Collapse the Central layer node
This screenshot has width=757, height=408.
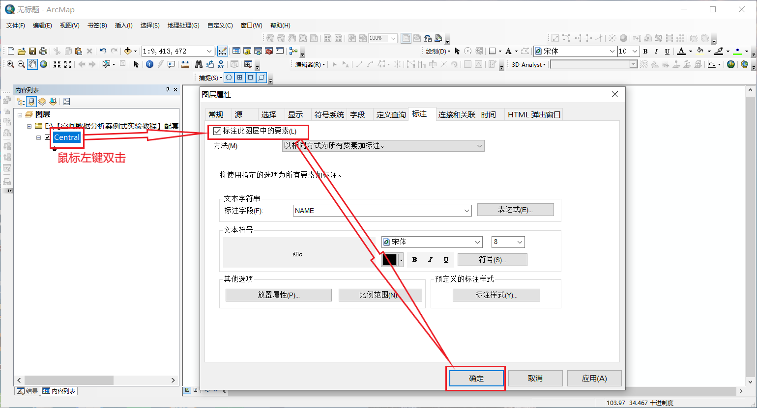(38, 137)
